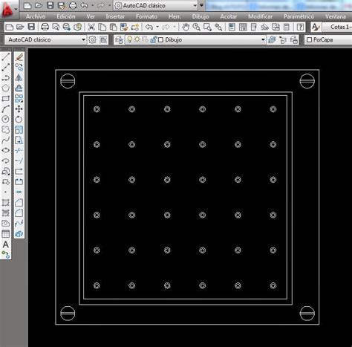Viewport: 352px width, 347px height.
Task: Select the Rotate tool
Action: coord(19,119)
